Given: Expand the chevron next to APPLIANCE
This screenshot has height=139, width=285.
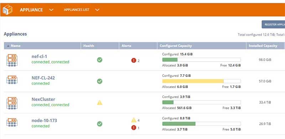Looking at the screenshot, I should coord(51,10).
